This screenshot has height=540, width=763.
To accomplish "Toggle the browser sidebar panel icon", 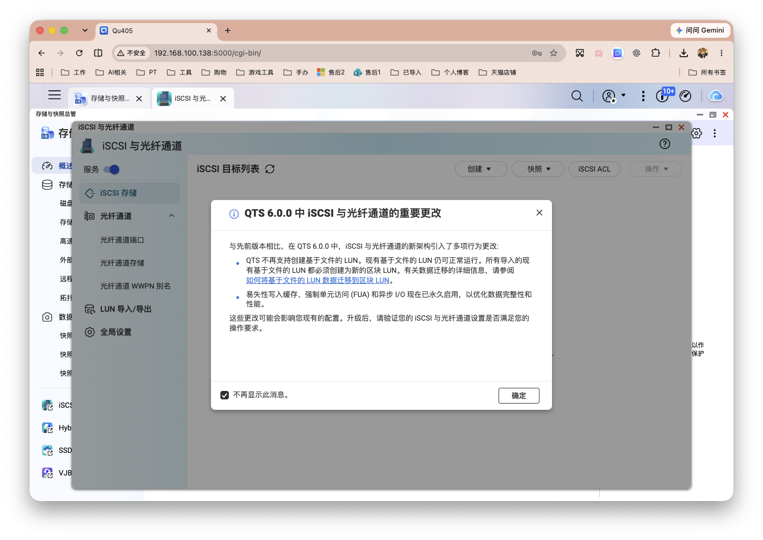I will (x=98, y=53).
